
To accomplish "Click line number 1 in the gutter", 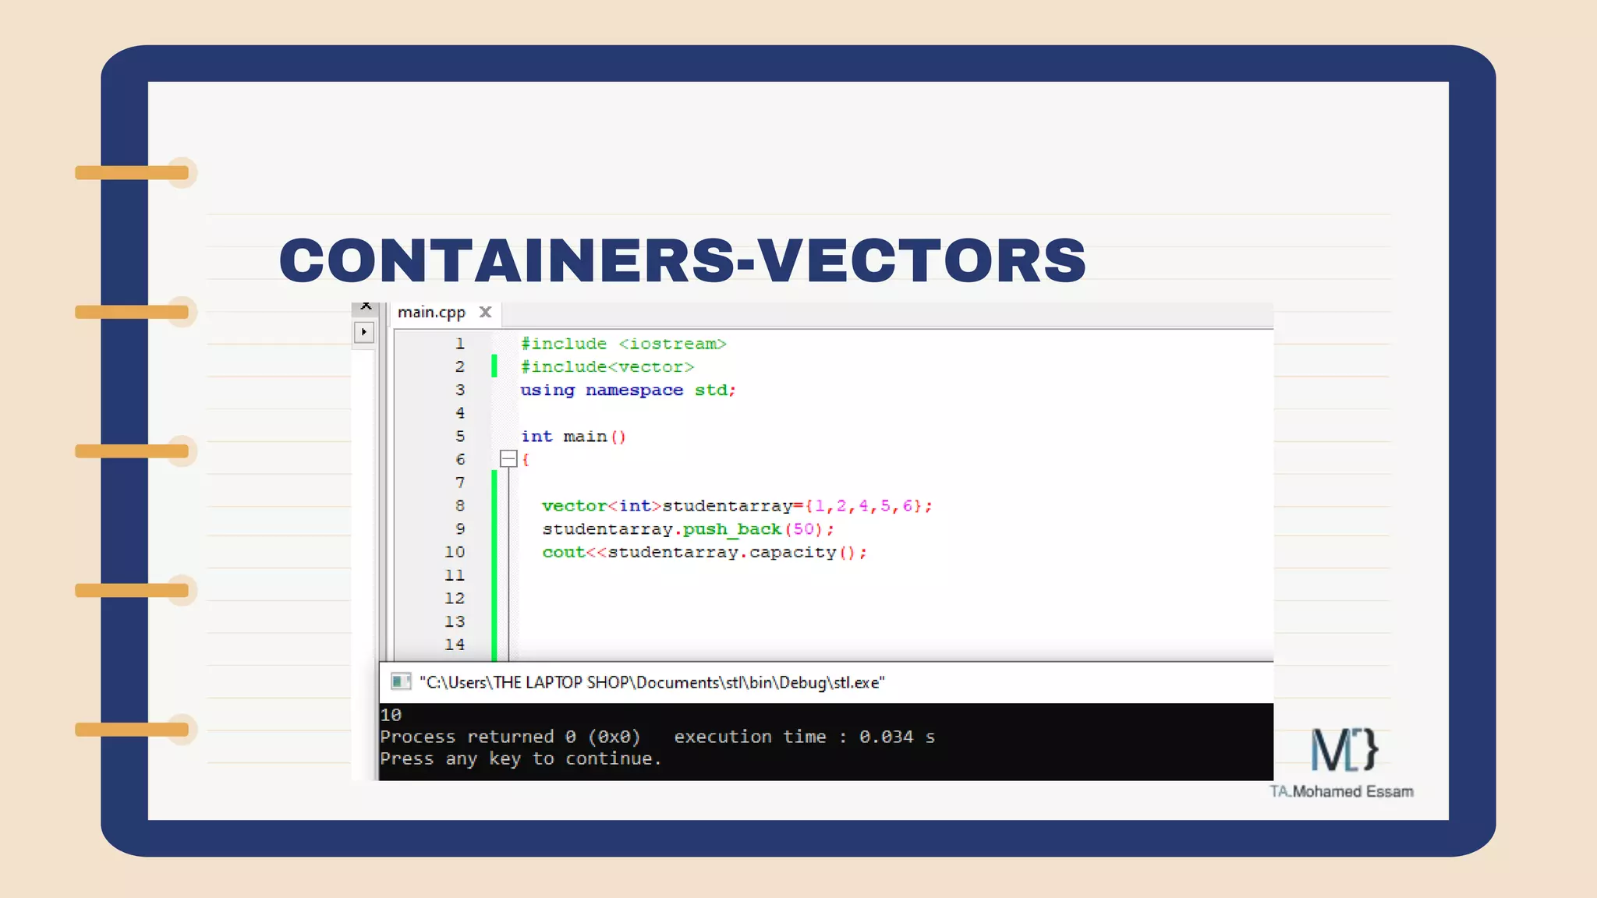I will click(x=460, y=344).
